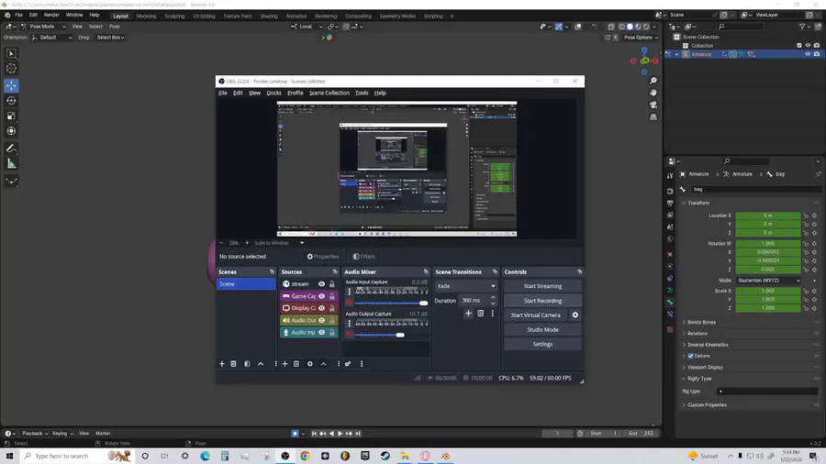The height and width of the screenshot is (464, 826).
Task: Toggle visibility of Game Capture source
Action: point(321,296)
